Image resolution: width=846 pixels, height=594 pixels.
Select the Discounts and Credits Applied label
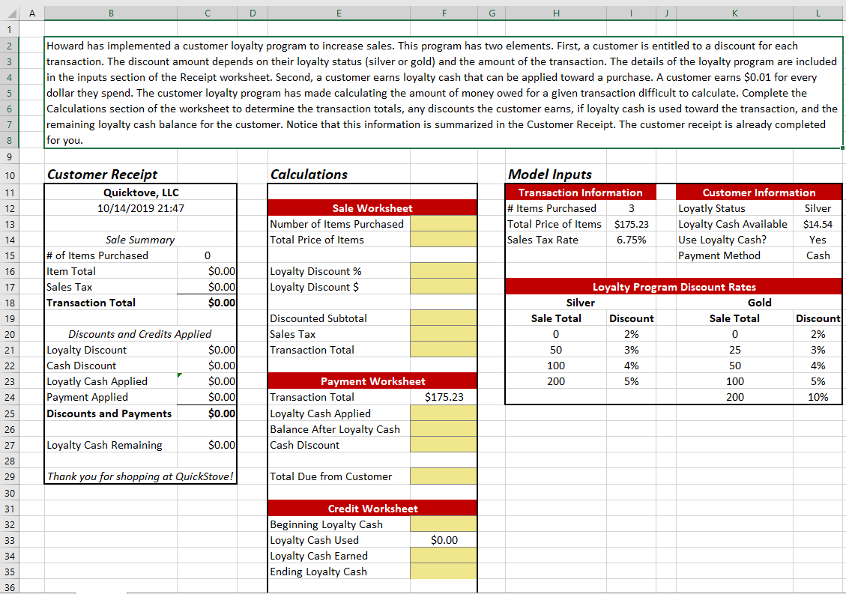click(140, 334)
